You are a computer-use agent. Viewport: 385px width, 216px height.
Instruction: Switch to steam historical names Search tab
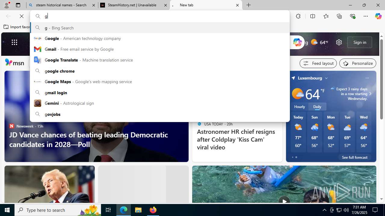click(62, 5)
